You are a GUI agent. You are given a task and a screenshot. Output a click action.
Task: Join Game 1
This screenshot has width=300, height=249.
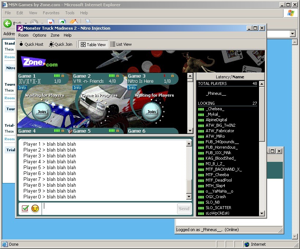[x=42, y=112]
